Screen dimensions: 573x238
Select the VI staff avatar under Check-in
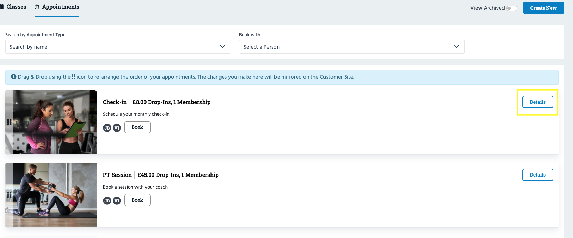tap(117, 128)
